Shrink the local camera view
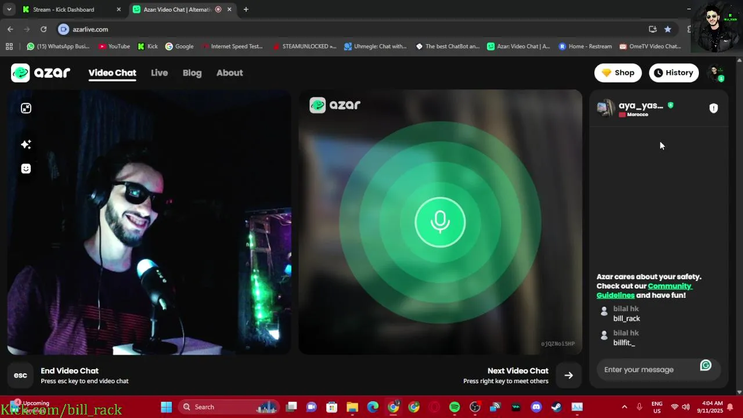Screen dimensions: 743x418 26,109
